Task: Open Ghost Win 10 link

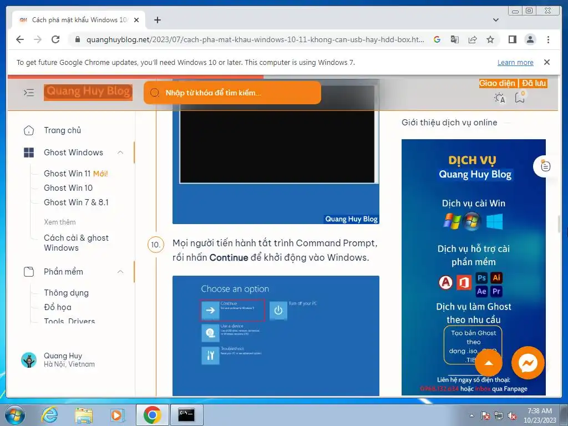Action: (x=68, y=188)
